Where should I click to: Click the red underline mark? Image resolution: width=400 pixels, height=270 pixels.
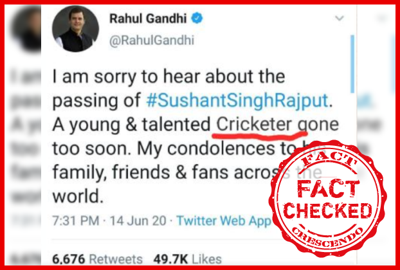259,135
